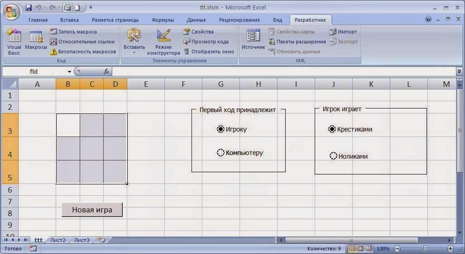
Task: Toggle Режим конструктора
Action: 163,42
